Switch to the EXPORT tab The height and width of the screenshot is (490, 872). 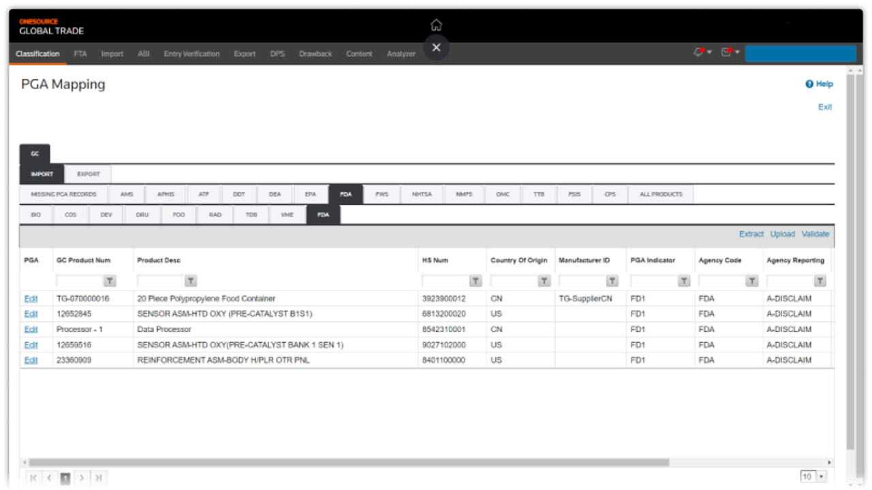click(88, 174)
